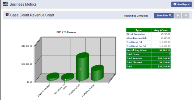
Task: Select the Miscellaneous Sale table row label
Action: click(137, 38)
